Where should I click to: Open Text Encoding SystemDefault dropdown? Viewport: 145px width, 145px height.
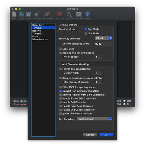[94, 119]
